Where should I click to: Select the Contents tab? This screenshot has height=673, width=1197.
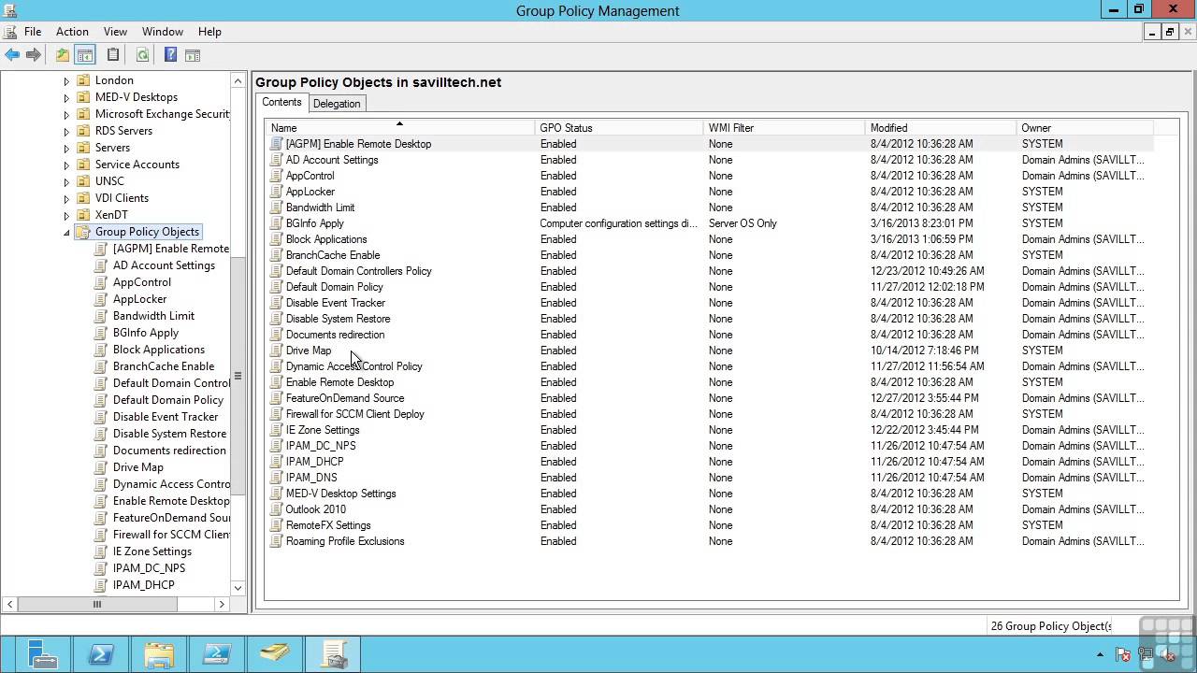281,102
